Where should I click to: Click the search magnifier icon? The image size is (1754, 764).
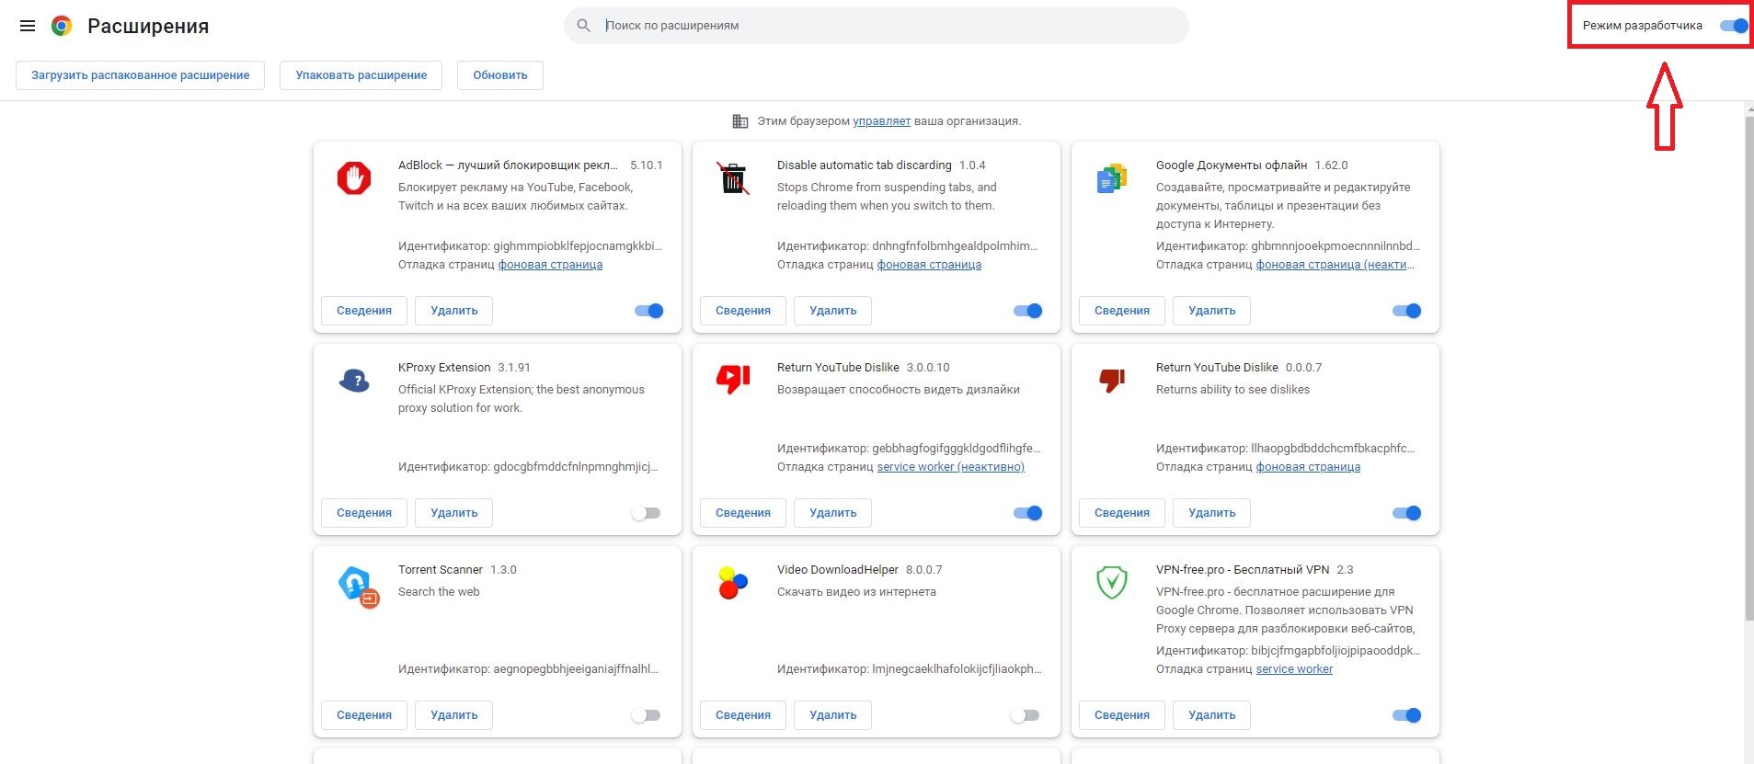pyautogui.click(x=583, y=26)
